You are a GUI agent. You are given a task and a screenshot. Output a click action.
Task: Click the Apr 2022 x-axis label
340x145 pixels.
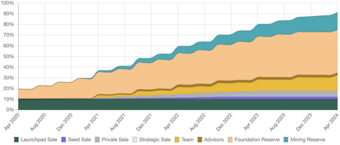172,121
